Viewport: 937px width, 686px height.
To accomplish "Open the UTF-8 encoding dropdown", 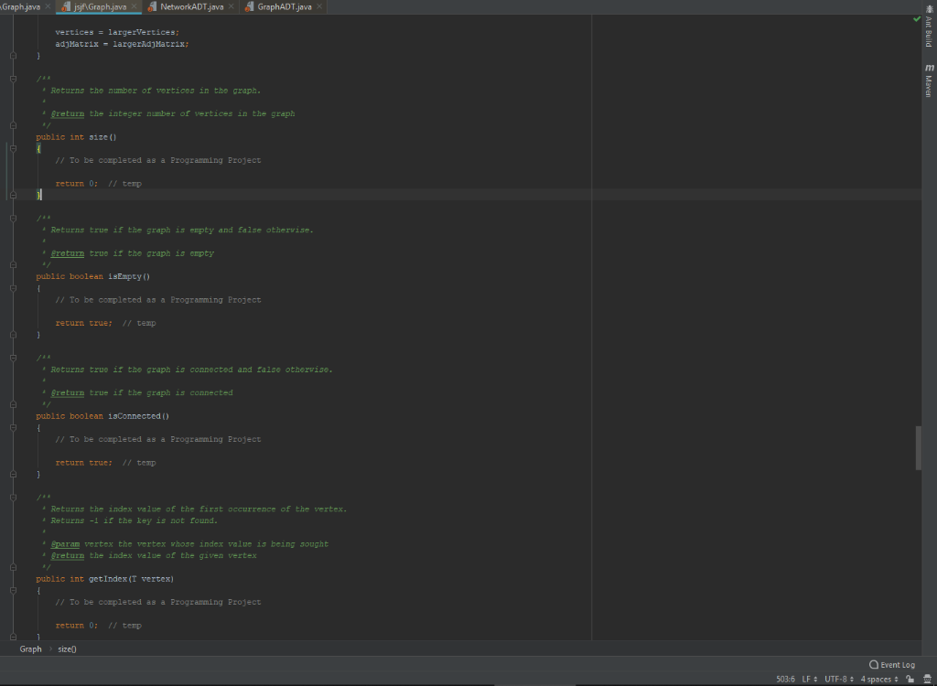I will click(x=840, y=679).
